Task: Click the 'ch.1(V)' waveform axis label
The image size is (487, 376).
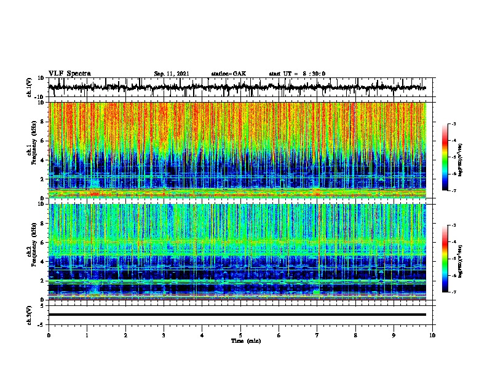Action: (x=30, y=87)
